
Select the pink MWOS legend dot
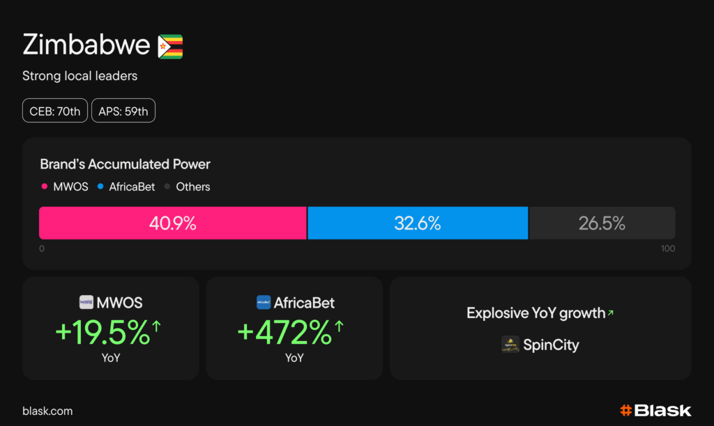point(45,187)
